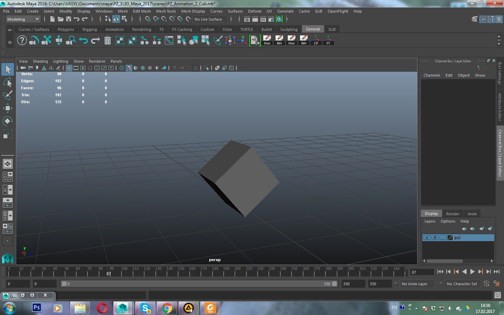Open the Channels menu in Channel Box
Viewport: 504px width, 315px height.
[x=432, y=75]
